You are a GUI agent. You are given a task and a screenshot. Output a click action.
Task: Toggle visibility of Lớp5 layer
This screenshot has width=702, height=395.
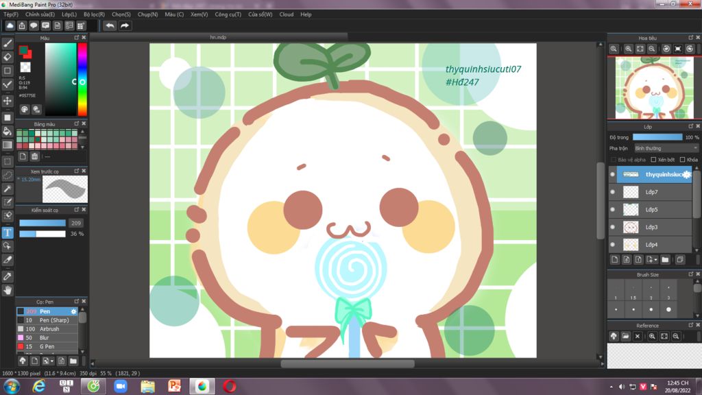point(612,209)
